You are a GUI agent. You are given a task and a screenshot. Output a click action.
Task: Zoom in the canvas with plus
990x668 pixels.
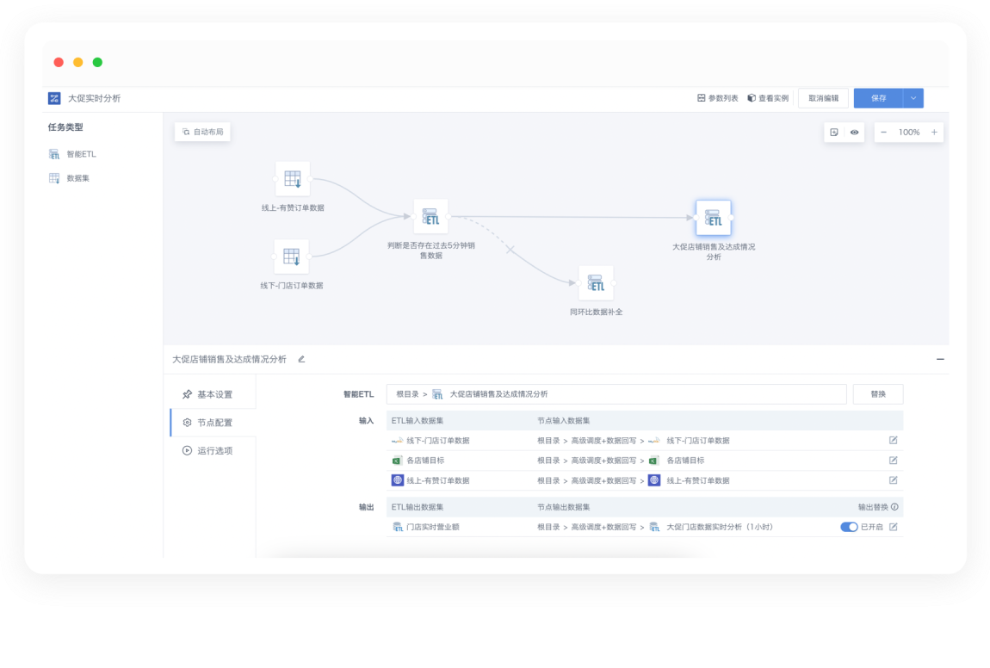[934, 132]
